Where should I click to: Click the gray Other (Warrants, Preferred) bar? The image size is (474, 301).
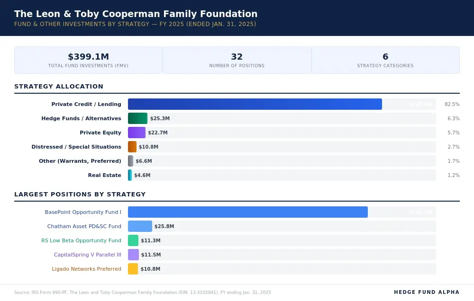pos(130,161)
